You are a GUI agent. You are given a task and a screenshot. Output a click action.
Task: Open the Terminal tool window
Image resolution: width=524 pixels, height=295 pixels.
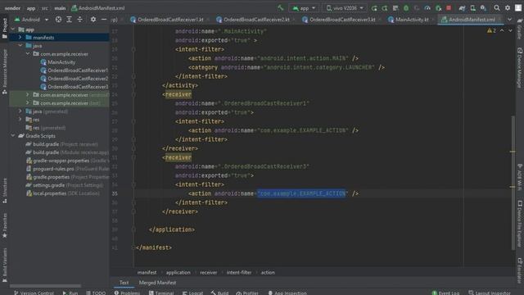161,293
